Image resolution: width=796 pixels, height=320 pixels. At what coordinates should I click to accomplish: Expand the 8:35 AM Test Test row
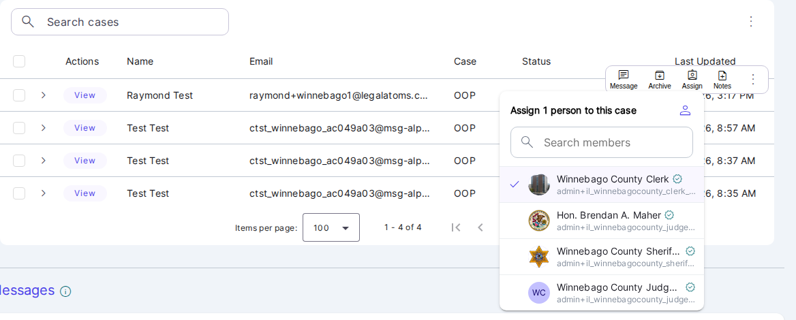[x=44, y=193]
